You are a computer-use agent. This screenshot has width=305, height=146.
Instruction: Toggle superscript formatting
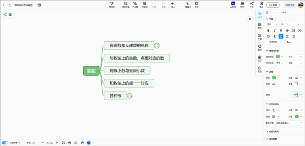click(294, 31)
